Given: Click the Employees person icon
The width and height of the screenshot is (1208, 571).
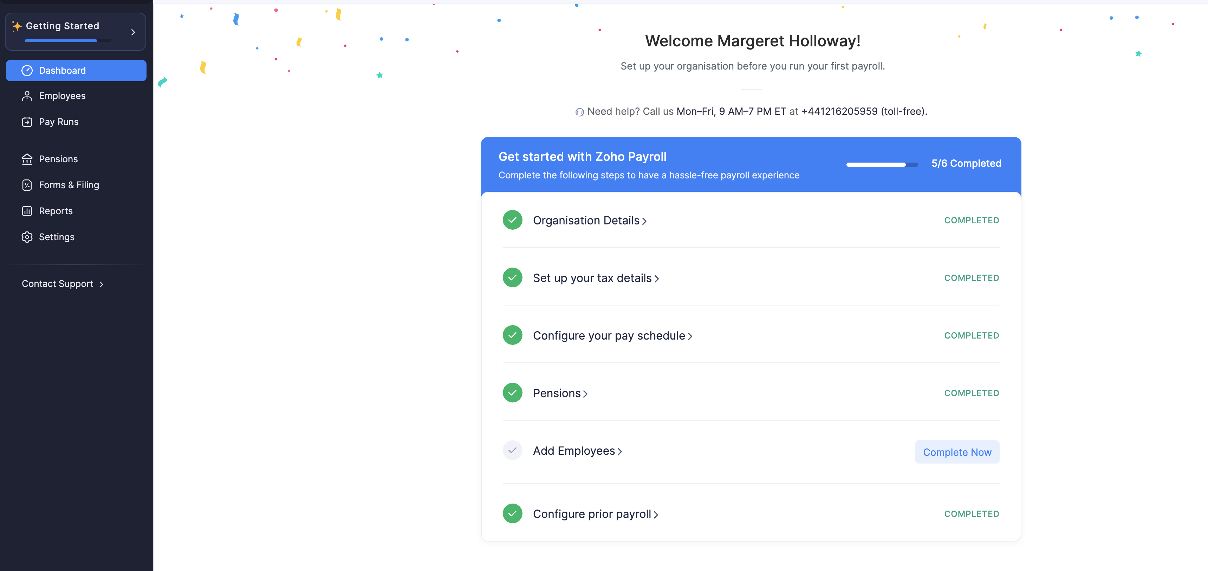Looking at the screenshot, I should pyautogui.click(x=27, y=96).
